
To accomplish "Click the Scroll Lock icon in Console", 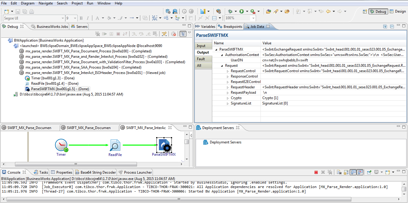I will pos(346,172).
